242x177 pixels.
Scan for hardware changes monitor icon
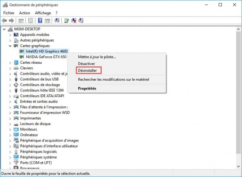click(x=57, y=21)
